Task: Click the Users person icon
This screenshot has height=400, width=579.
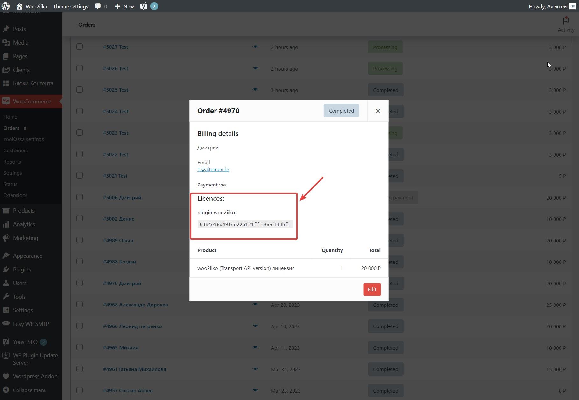Action: [x=6, y=283]
